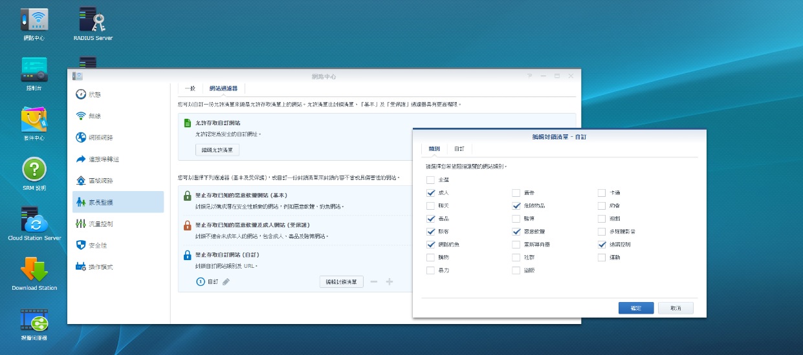Image resolution: width=803 pixels, height=355 pixels.
Task: Click the pencil edit icon beside 自訂
Action: pos(226,282)
